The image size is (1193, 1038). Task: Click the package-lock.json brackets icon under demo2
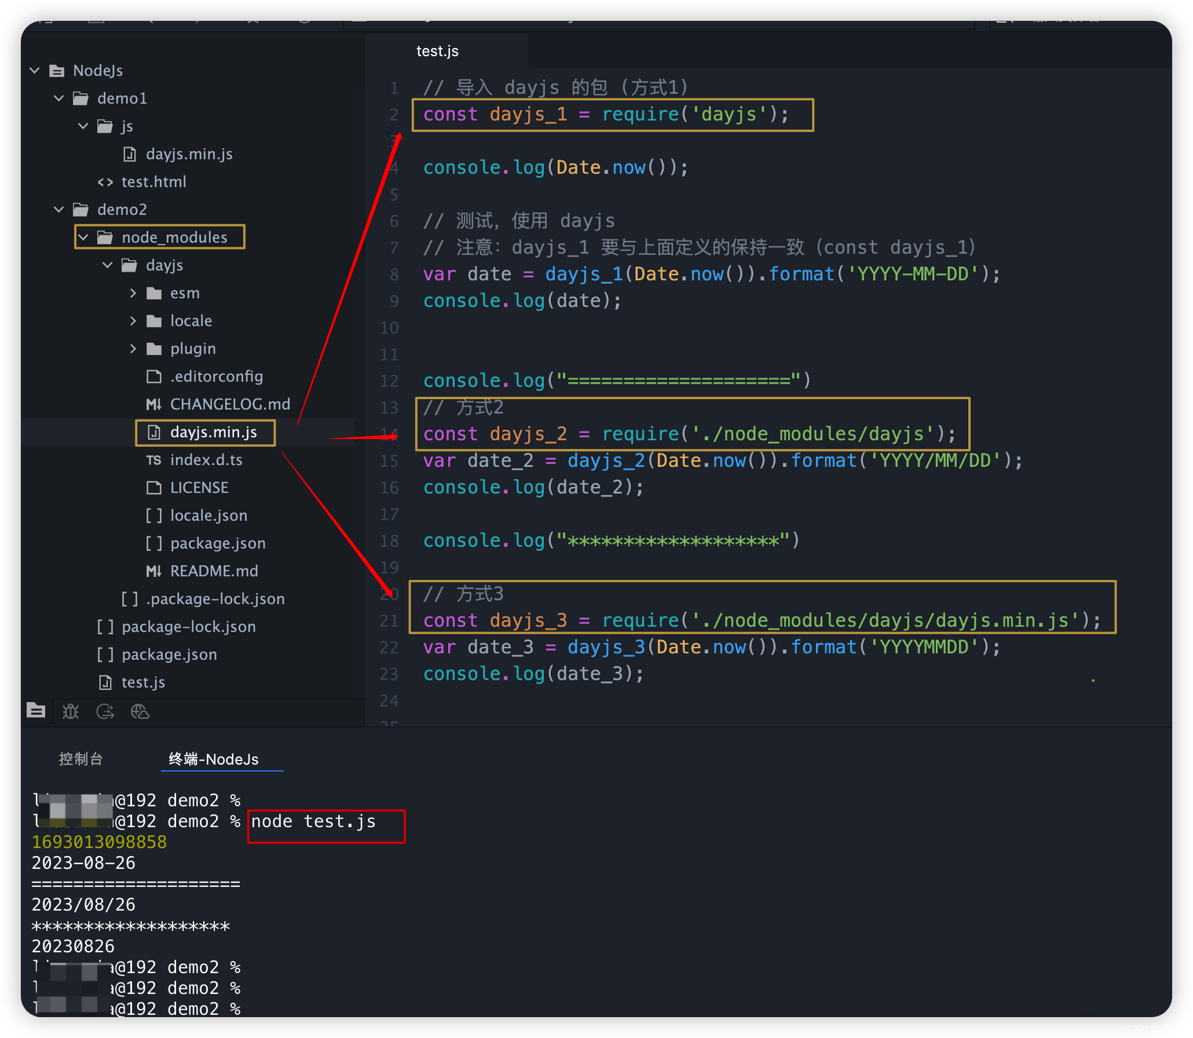105,627
